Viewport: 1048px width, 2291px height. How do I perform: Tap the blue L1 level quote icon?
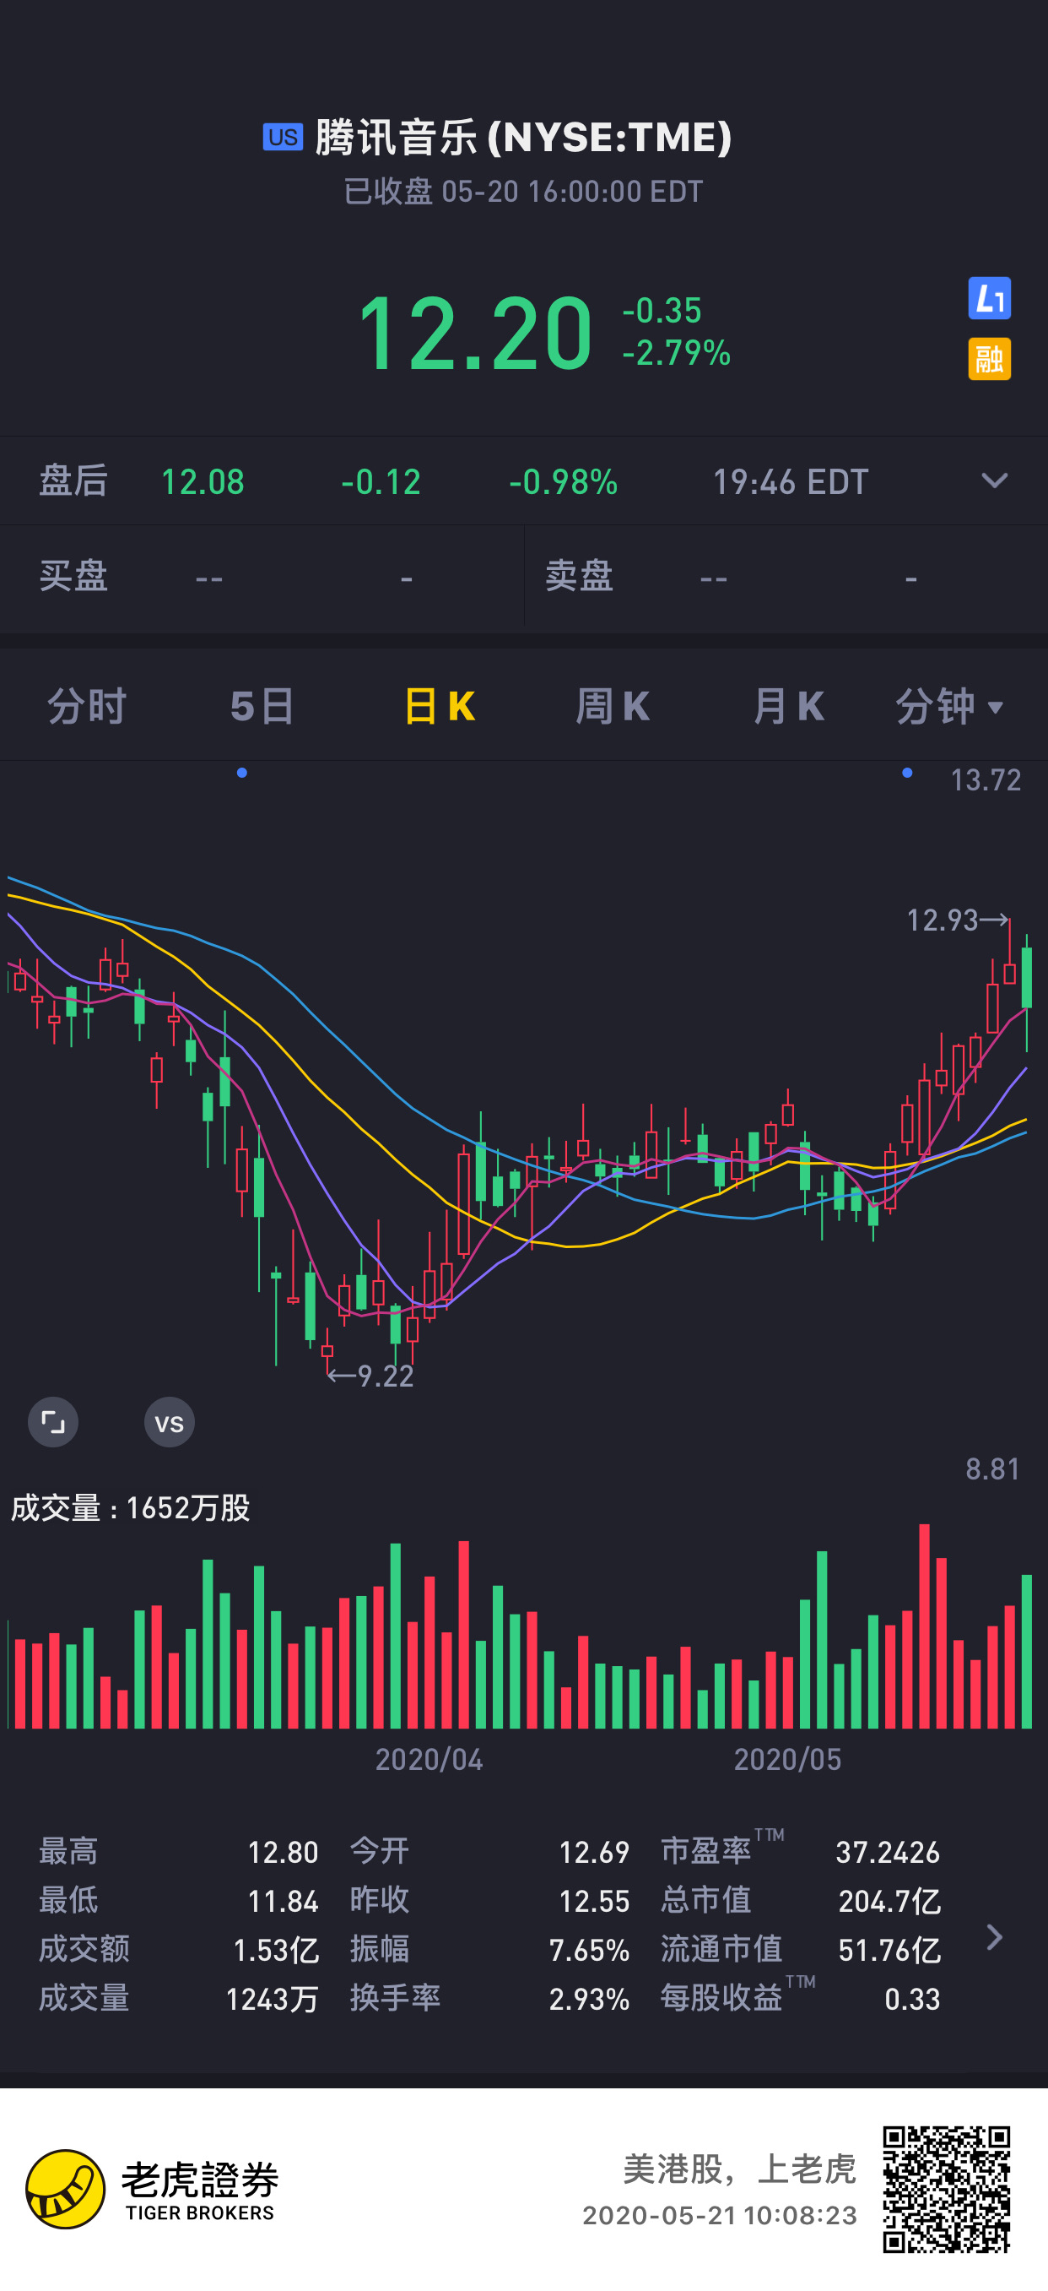[x=989, y=298]
